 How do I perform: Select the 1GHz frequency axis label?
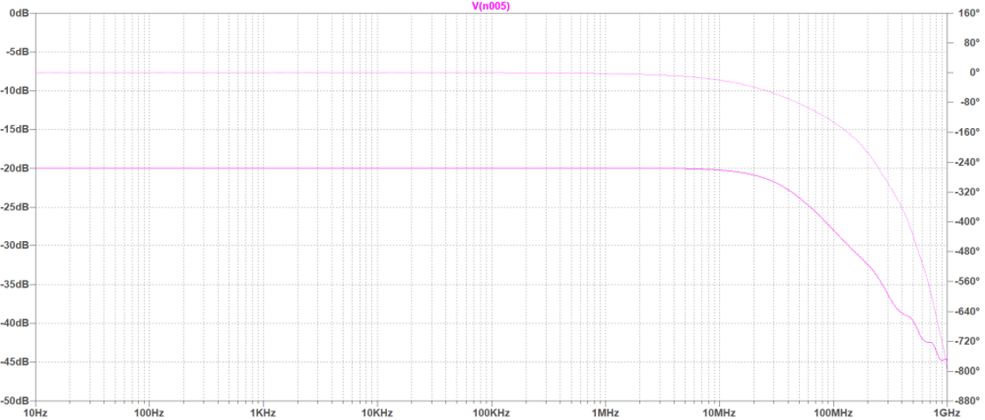(x=944, y=411)
